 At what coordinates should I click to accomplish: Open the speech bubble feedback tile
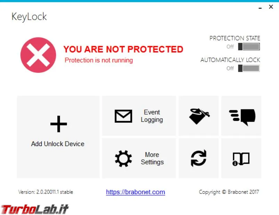tap(241, 116)
